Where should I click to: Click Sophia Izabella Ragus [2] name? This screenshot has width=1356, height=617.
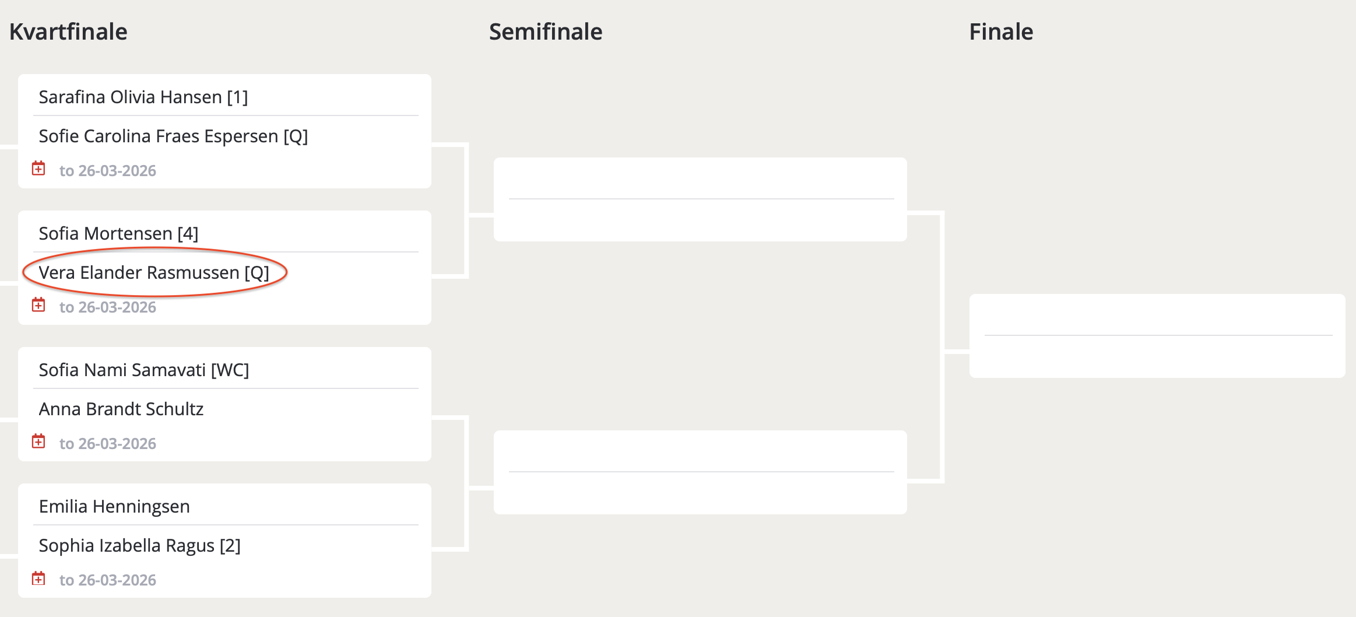[x=139, y=545]
